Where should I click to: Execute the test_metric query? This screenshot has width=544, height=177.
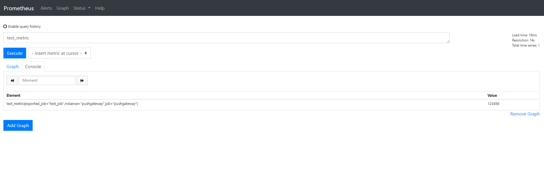14,53
